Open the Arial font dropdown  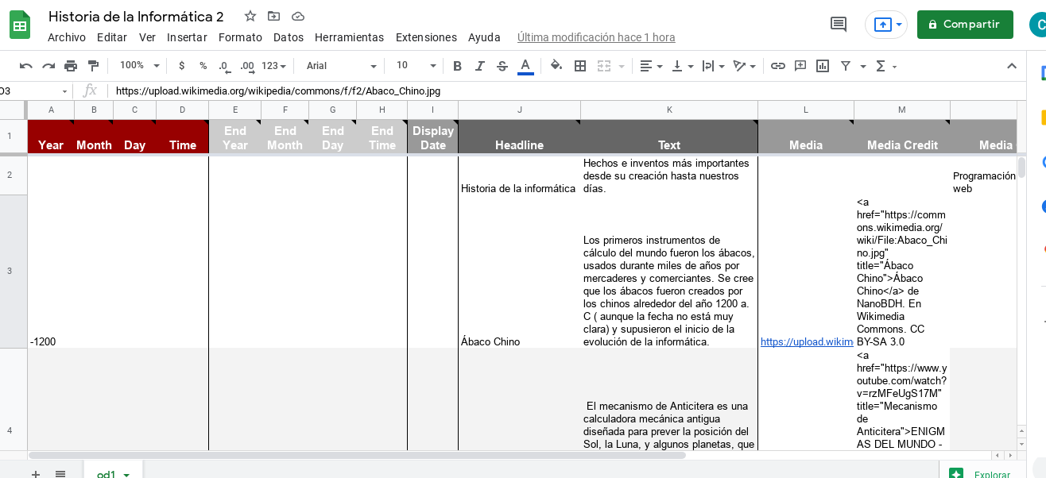[342, 66]
